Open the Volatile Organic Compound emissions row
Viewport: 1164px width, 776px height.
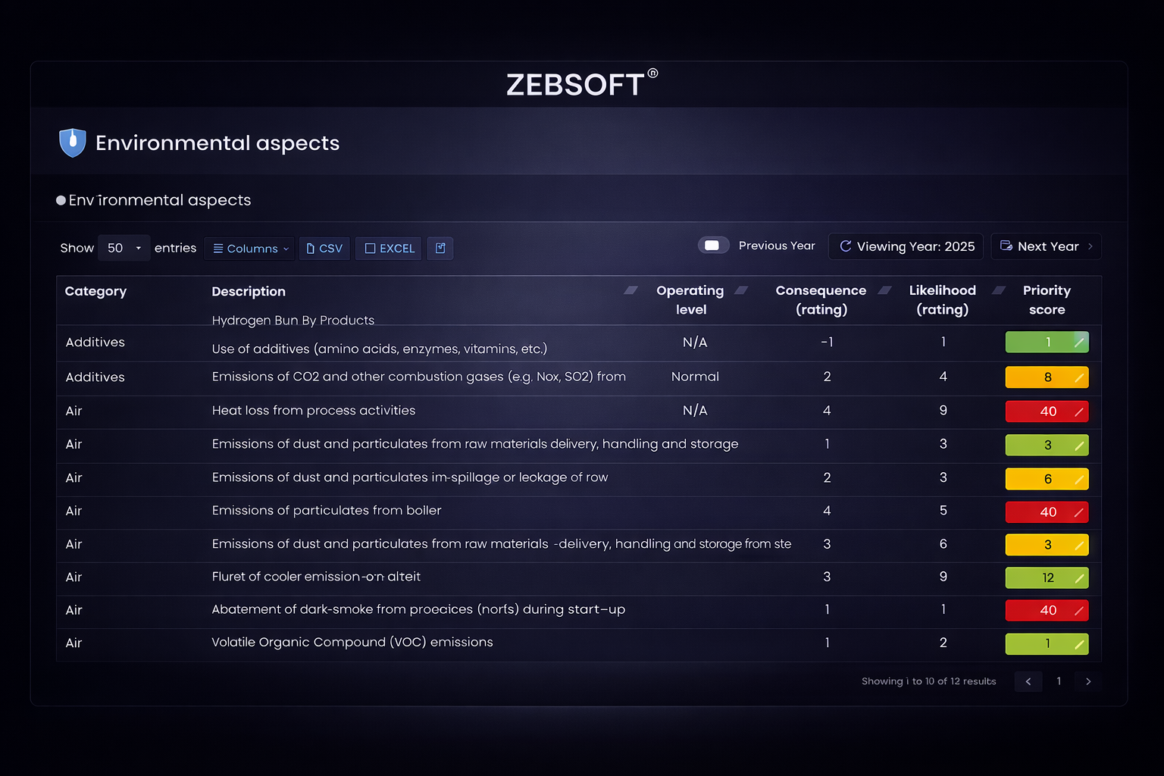352,643
